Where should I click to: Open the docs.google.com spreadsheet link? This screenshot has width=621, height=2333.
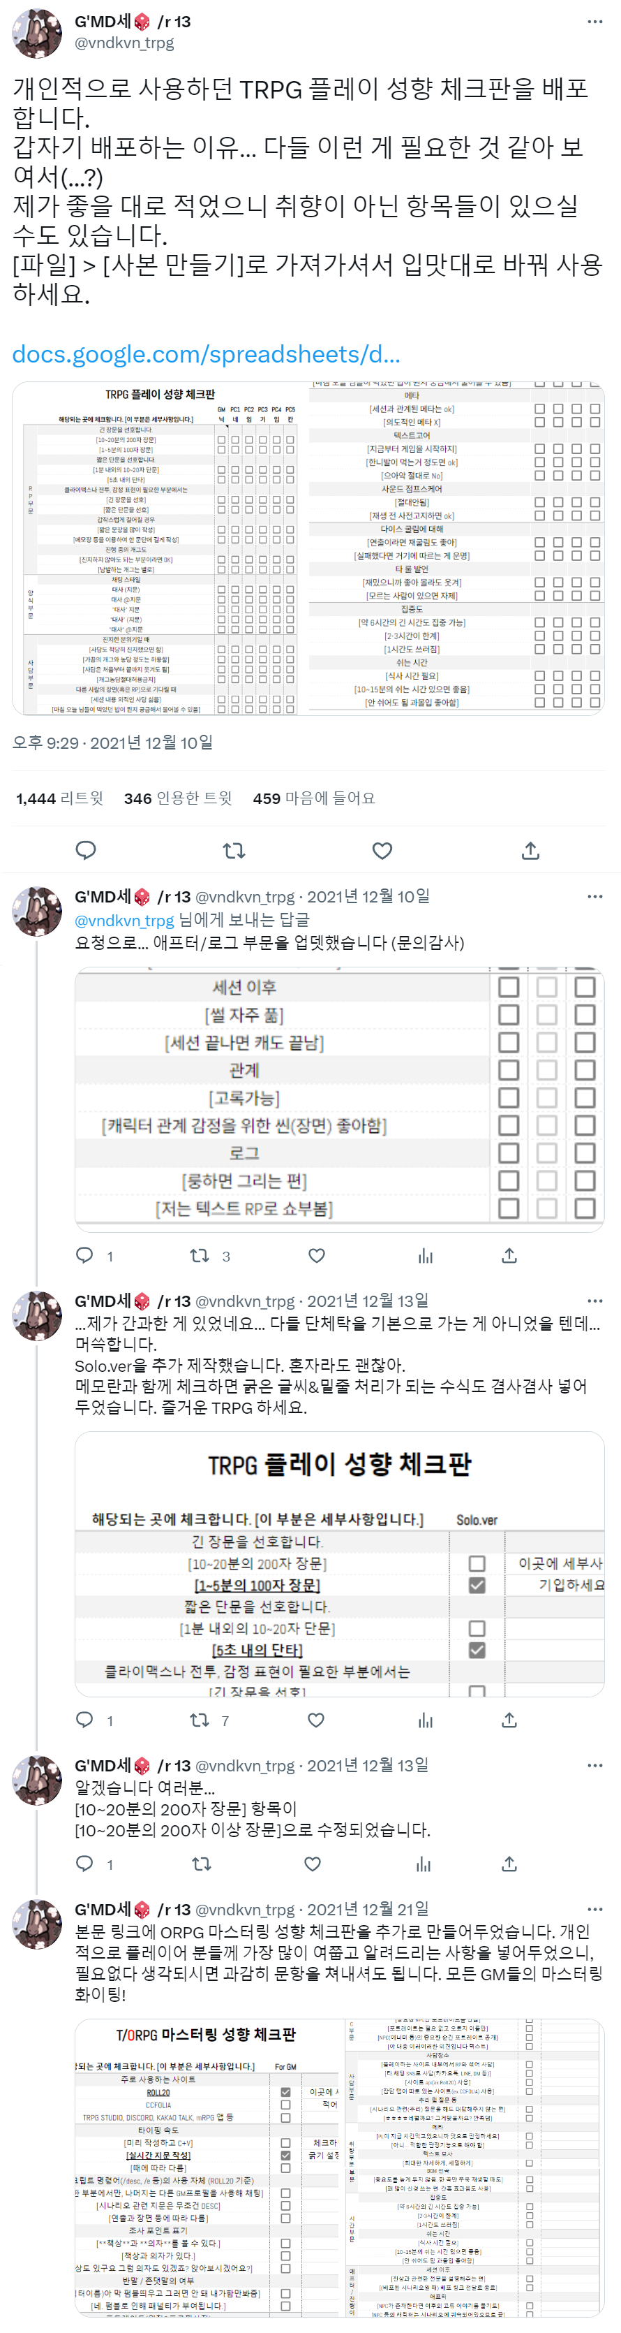207,354
